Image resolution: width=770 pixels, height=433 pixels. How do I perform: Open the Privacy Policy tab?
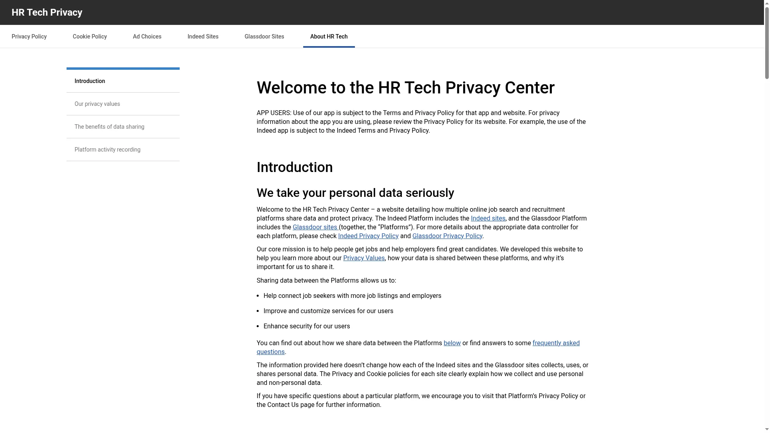(29, 36)
